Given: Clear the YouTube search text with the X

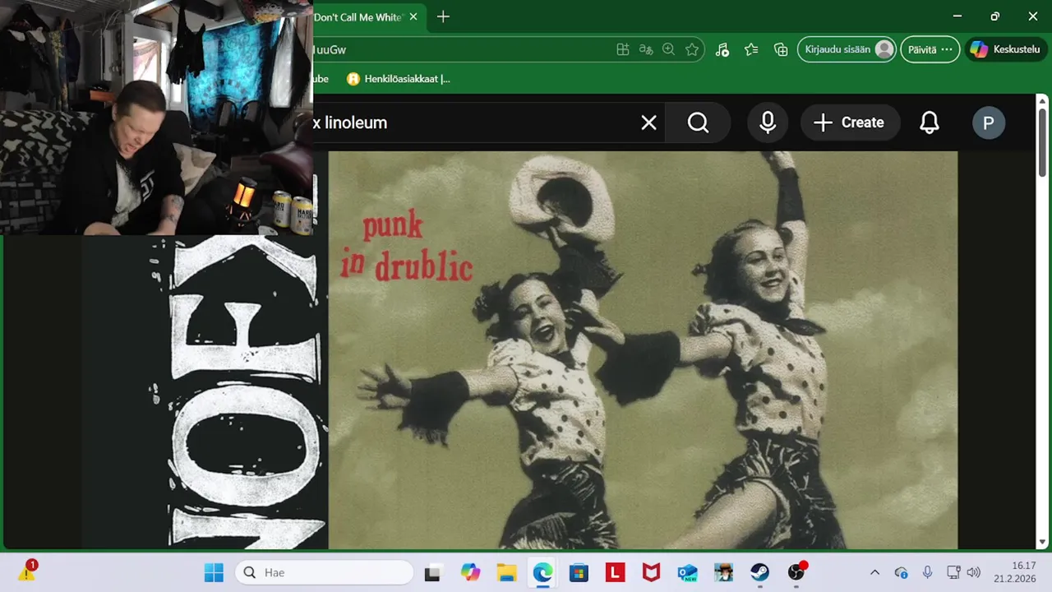Looking at the screenshot, I should 648,123.
